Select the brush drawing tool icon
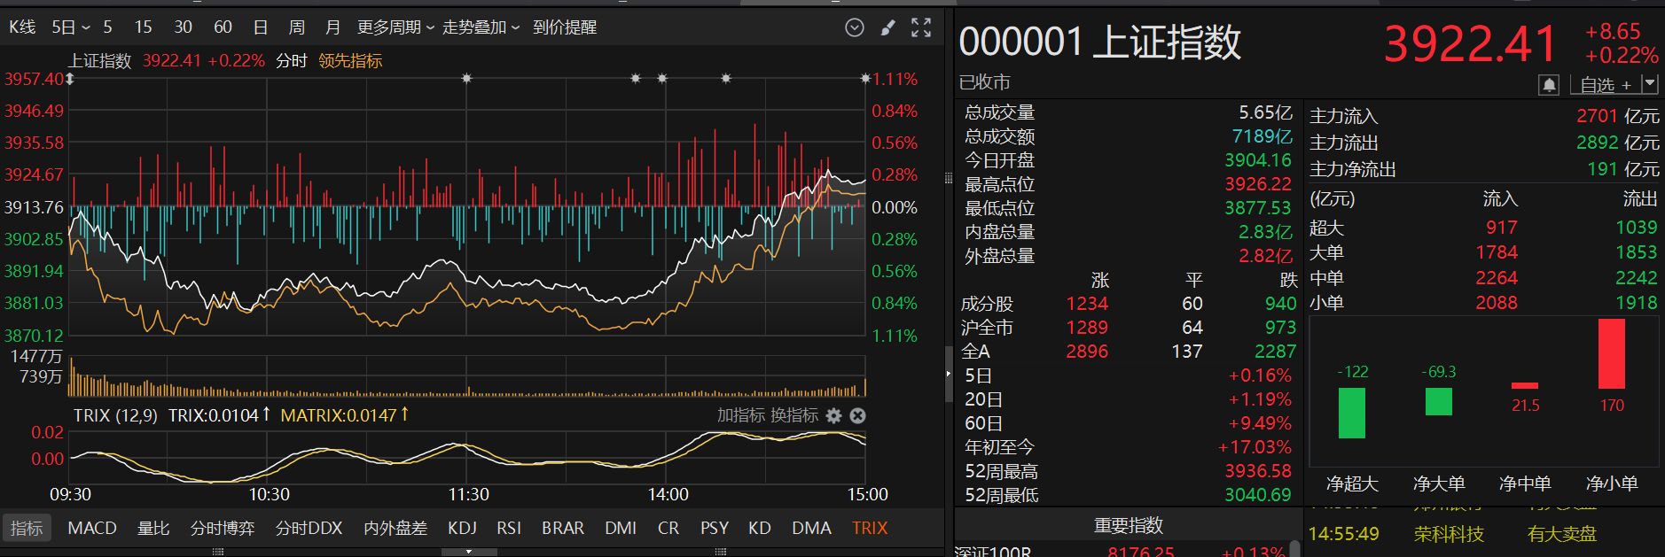 coord(887,27)
